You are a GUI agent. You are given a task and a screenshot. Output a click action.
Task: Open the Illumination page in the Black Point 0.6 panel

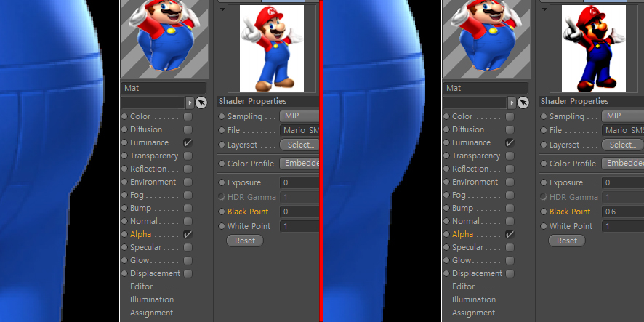pyautogui.click(x=474, y=299)
